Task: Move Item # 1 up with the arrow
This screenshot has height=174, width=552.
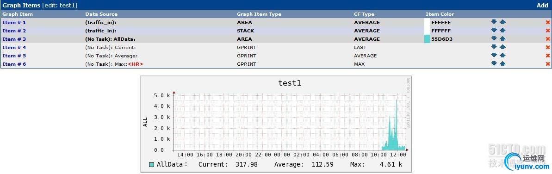Action: coord(502,22)
